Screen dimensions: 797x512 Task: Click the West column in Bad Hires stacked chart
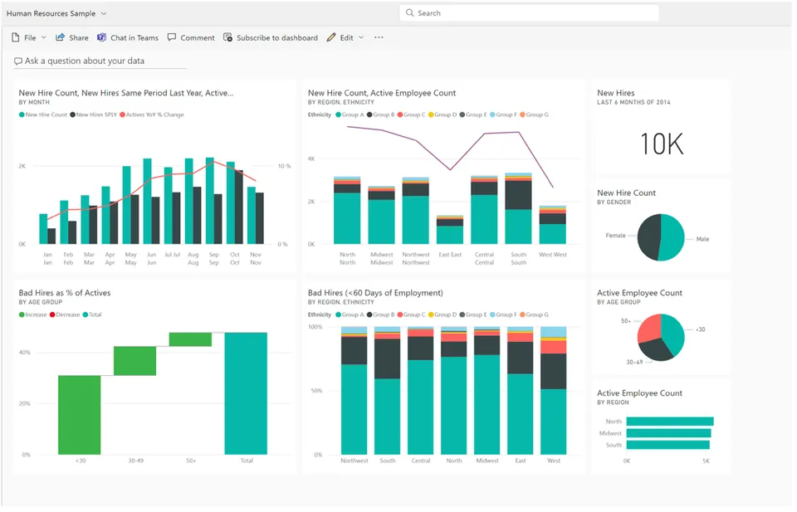tap(554, 391)
